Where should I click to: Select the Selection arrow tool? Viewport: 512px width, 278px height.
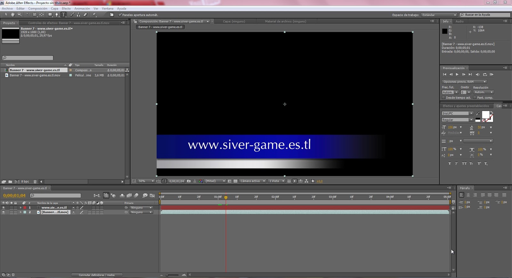[6, 15]
